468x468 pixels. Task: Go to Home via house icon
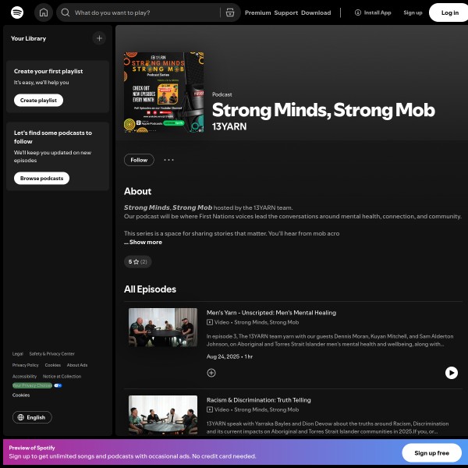pos(44,12)
